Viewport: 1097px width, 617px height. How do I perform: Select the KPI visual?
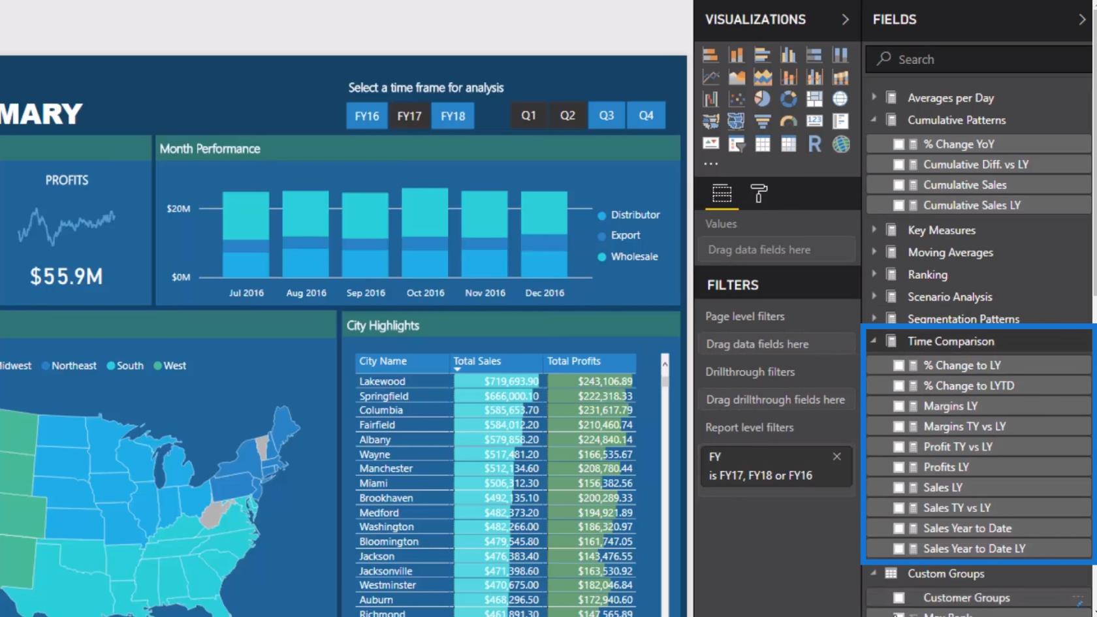tap(710, 144)
